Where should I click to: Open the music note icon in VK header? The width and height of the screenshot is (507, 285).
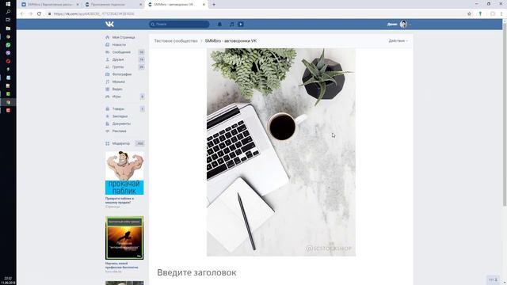point(231,25)
